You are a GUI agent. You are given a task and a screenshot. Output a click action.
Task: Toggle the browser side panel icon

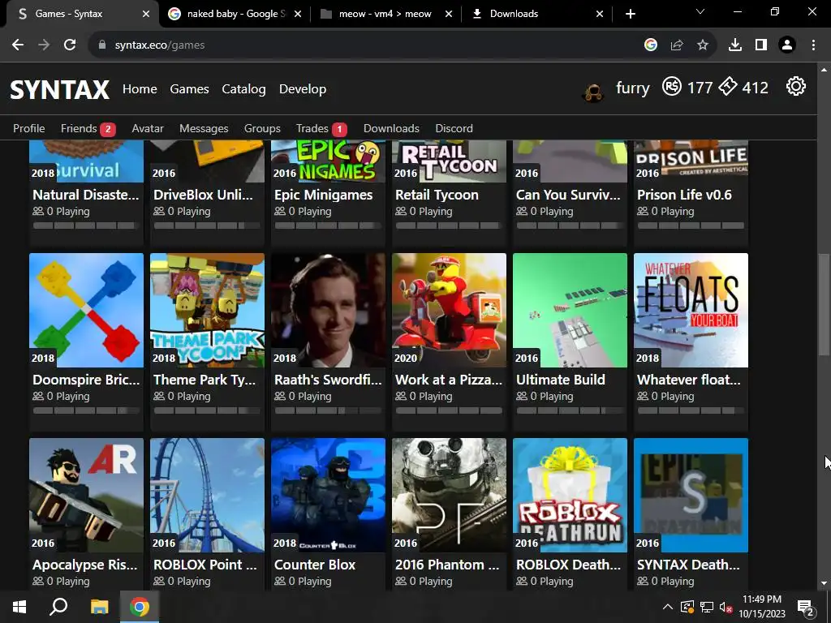(761, 45)
